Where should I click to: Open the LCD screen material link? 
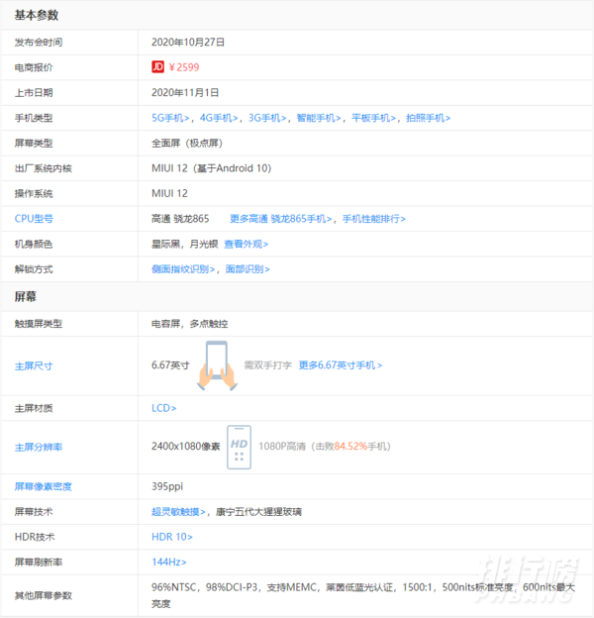[x=164, y=408]
